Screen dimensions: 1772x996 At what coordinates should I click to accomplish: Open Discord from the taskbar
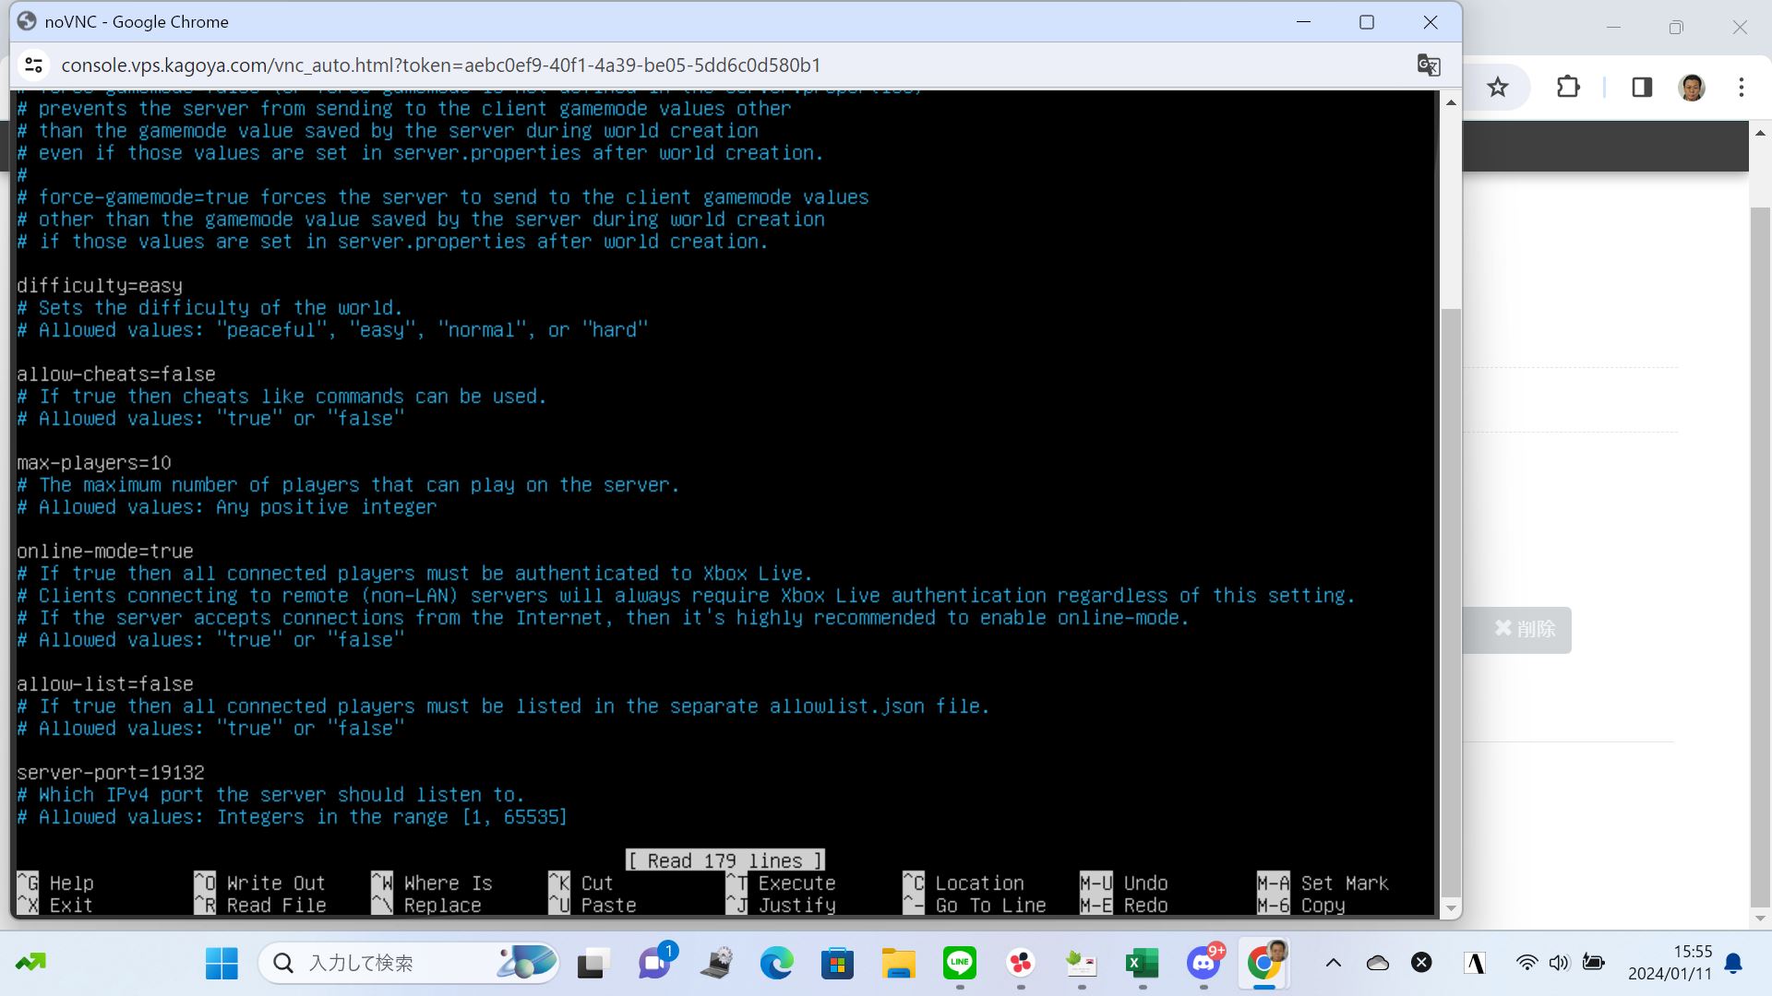1203,964
